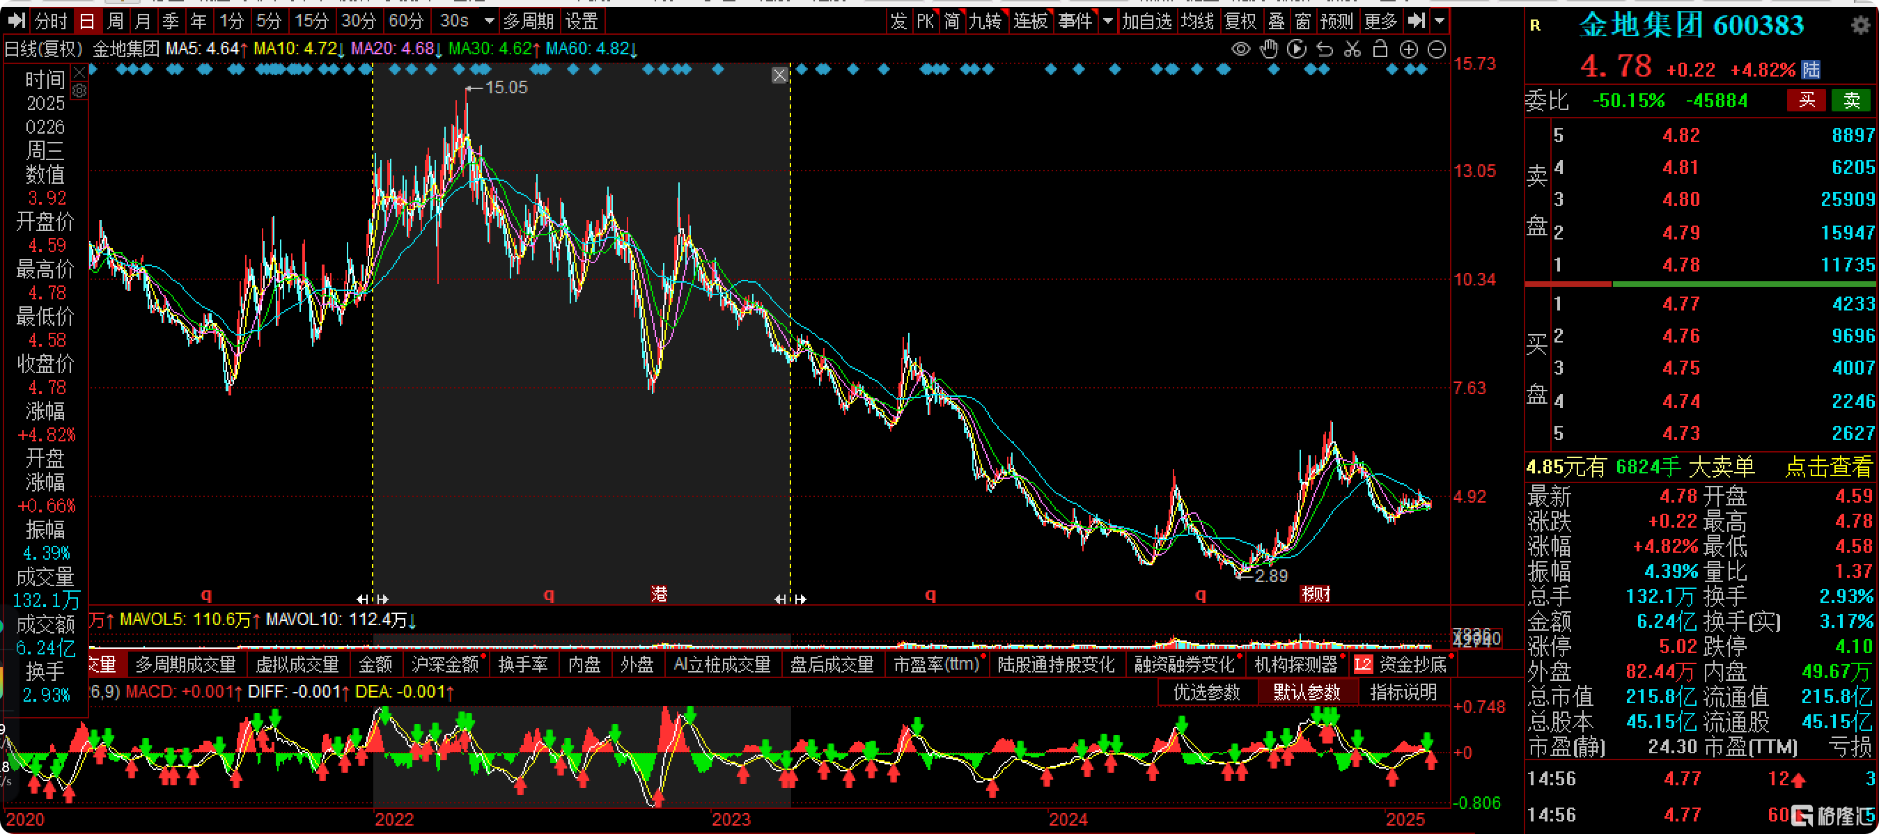Click the red 买 buy button
The width and height of the screenshot is (1879, 834).
pyautogui.click(x=1806, y=100)
